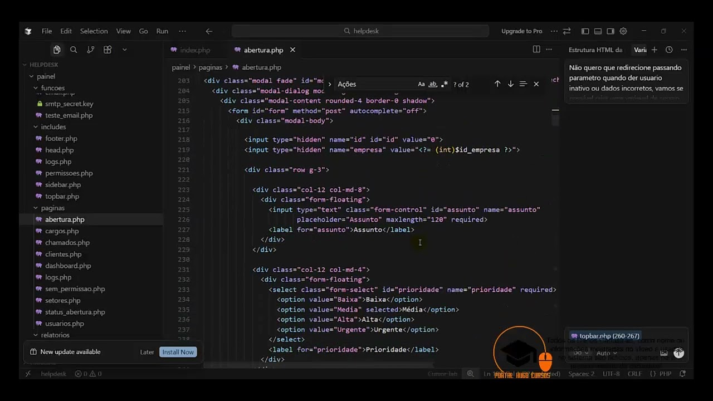Open footer.php in the explorer
713x401 pixels.
[61, 139]
